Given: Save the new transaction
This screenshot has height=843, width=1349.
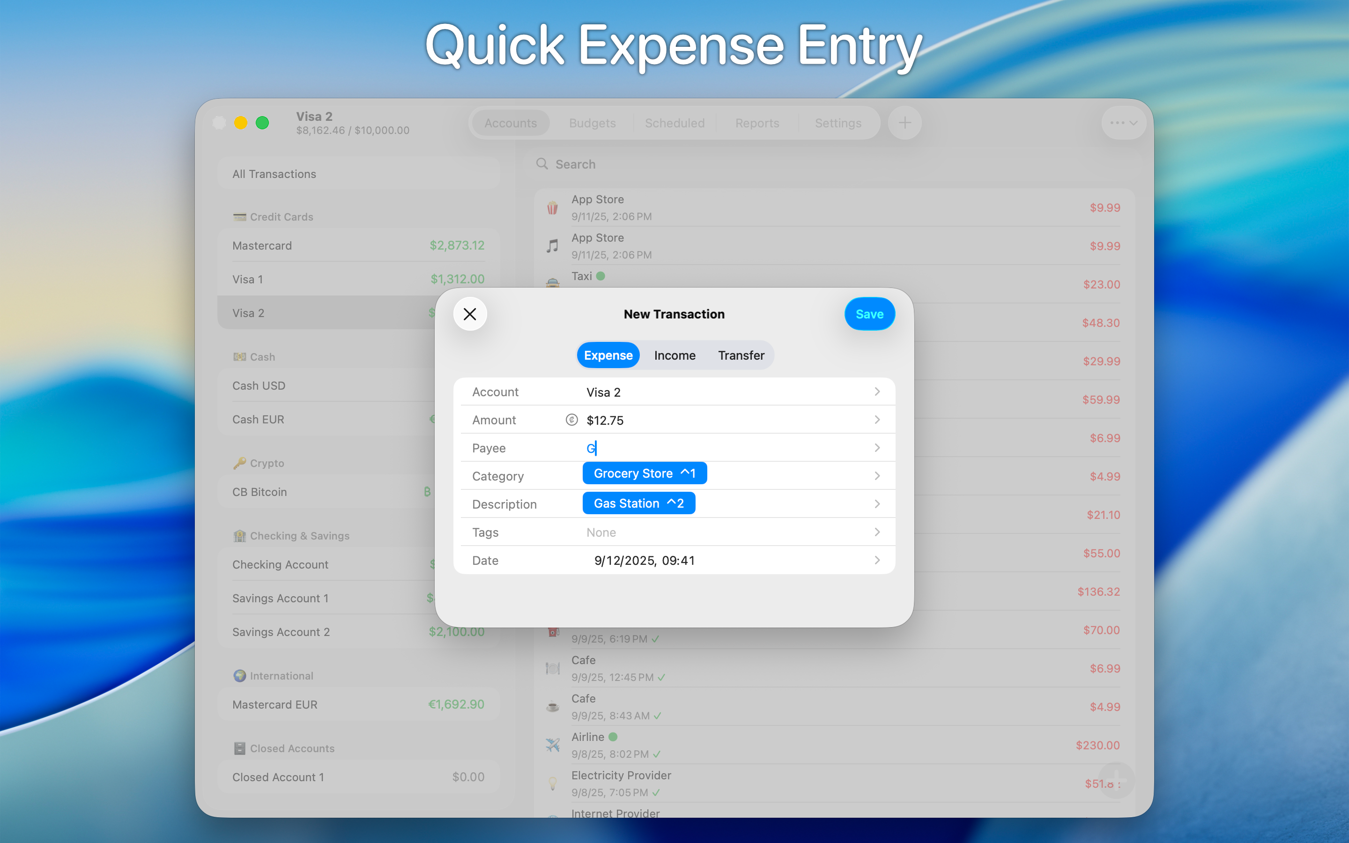Looking at the screenshot, I should point(869,314).
